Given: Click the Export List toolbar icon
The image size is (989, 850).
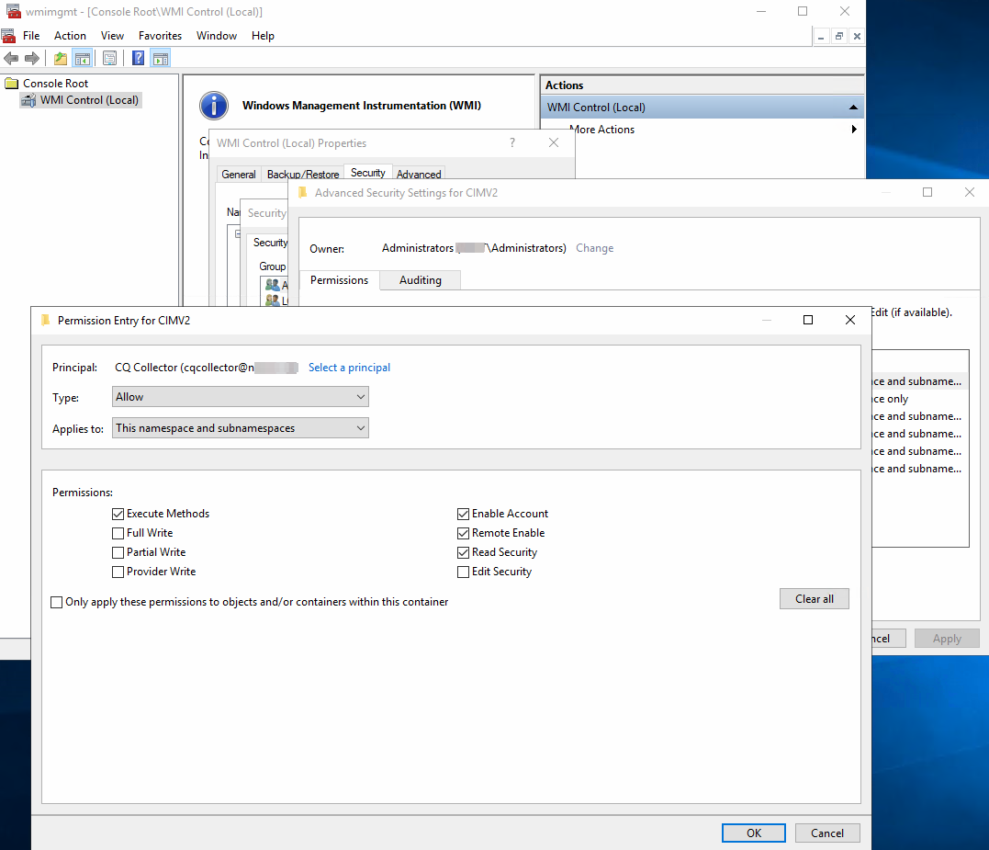Looking at the screenshot, I should [110, 59].
